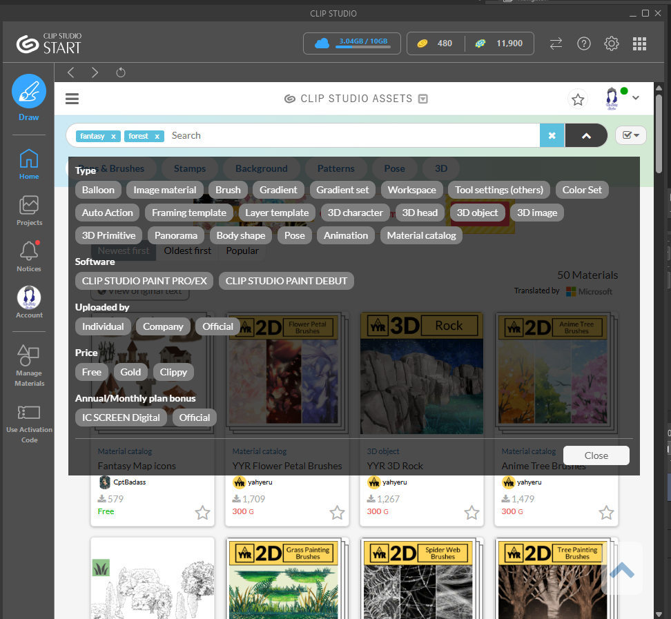The height and width of the screenshot is (619, 671).
Task: Go forward with the right arrow
Action: click(x=95, y=72)
